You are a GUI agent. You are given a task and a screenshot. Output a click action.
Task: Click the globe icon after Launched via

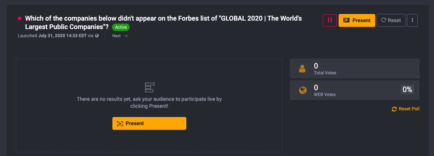pyautogui.click(x=97, y=36)
